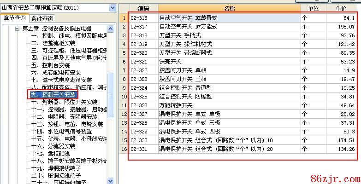
Task: Click the 单位 column header
Action: coord(313,9)
